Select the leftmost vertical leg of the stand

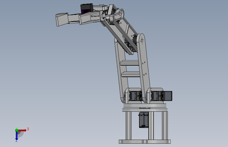click(x=128, y=126)
